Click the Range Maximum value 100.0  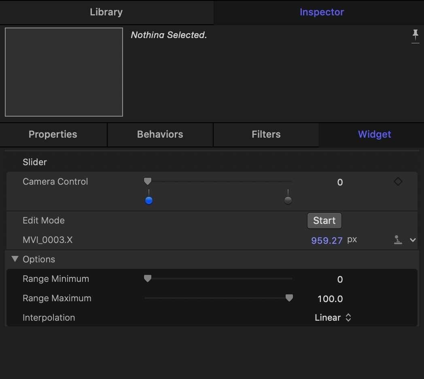330,299
